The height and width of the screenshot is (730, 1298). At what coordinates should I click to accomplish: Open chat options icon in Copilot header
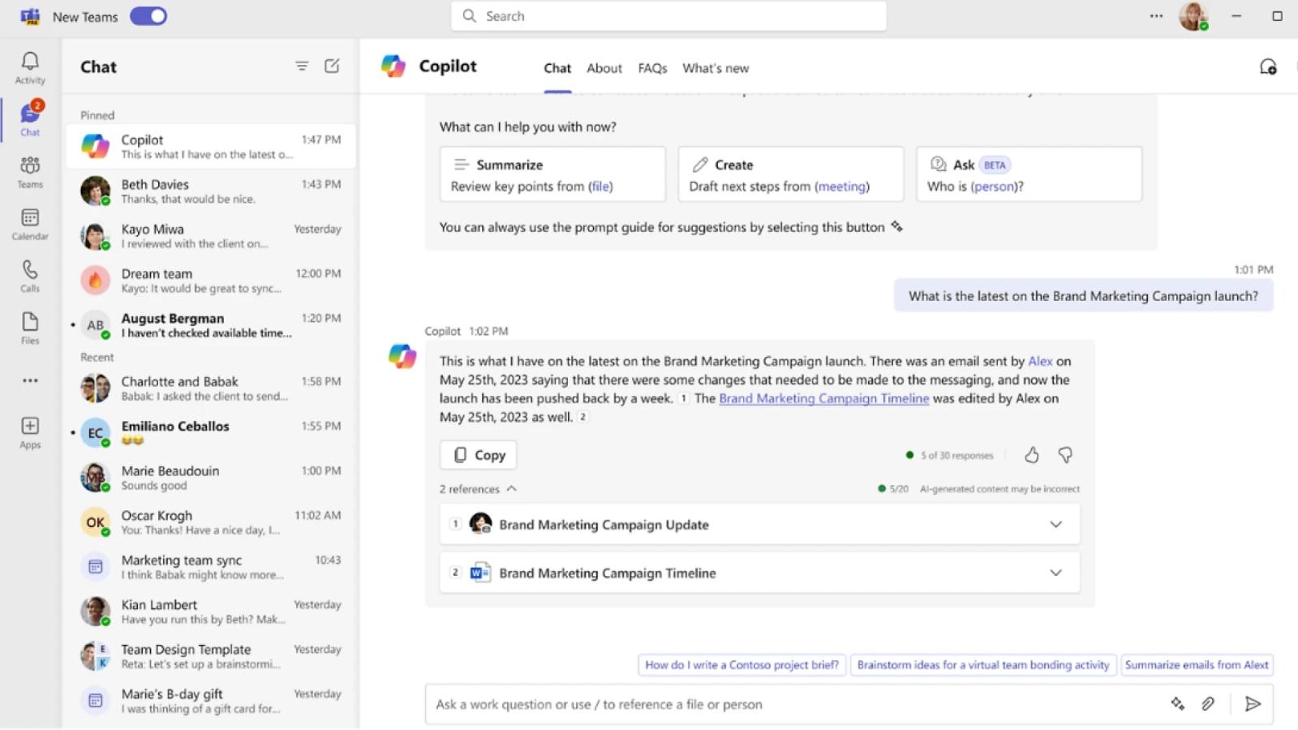1268,67
